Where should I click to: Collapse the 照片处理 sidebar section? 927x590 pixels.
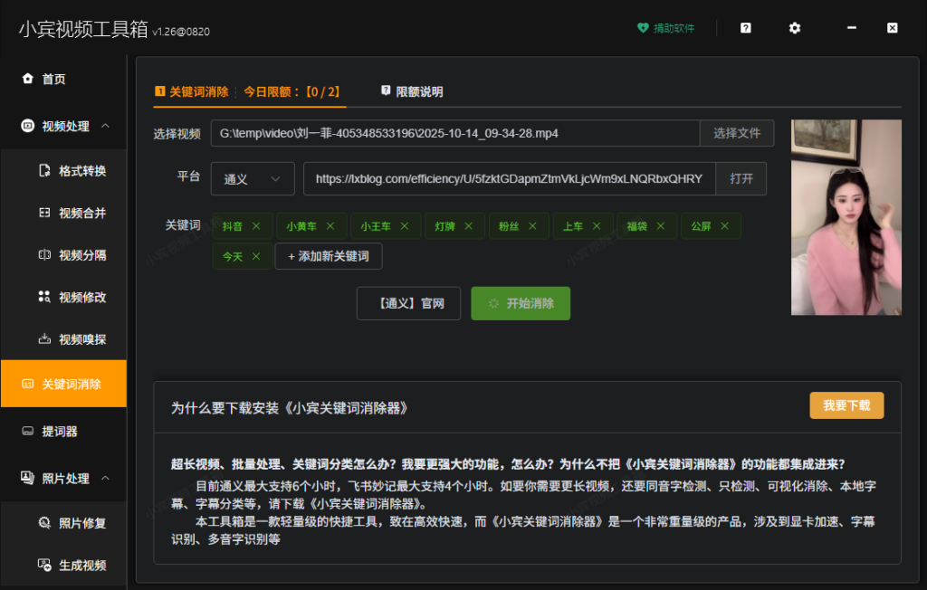(x=106, y=478)
